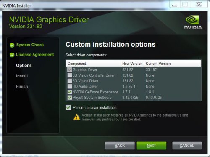Click the yellow warning triangle icon
This screenshot has height=157, width=210.
tap(77, 117)
